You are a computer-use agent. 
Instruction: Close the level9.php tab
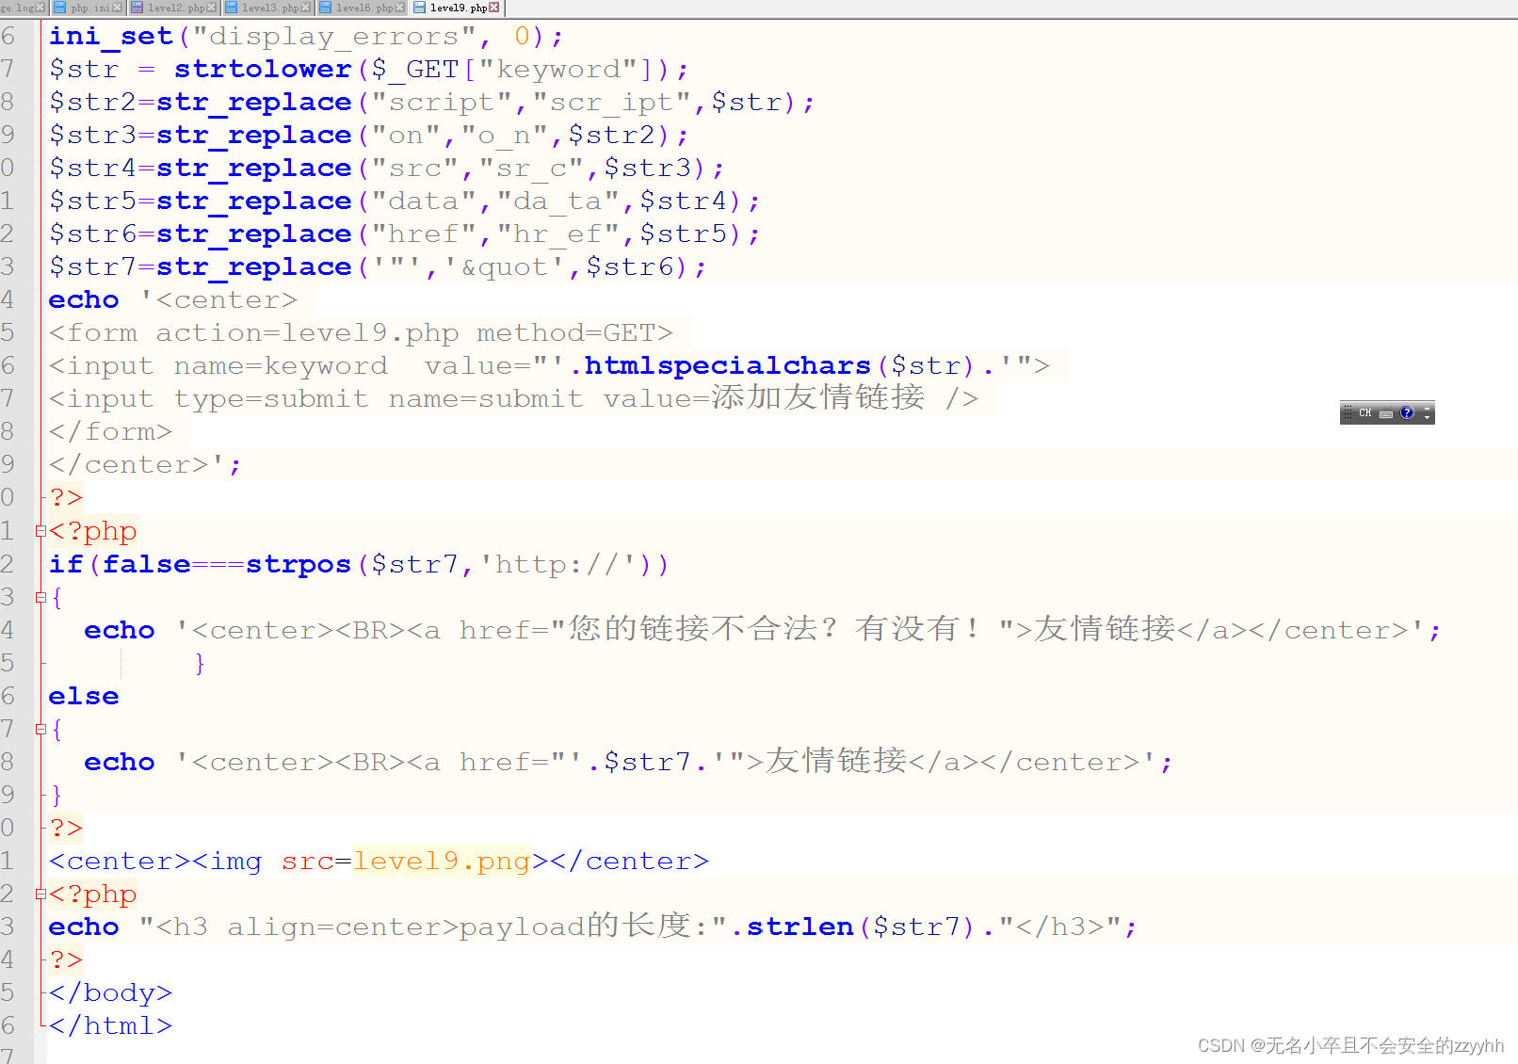click(494, 8)
